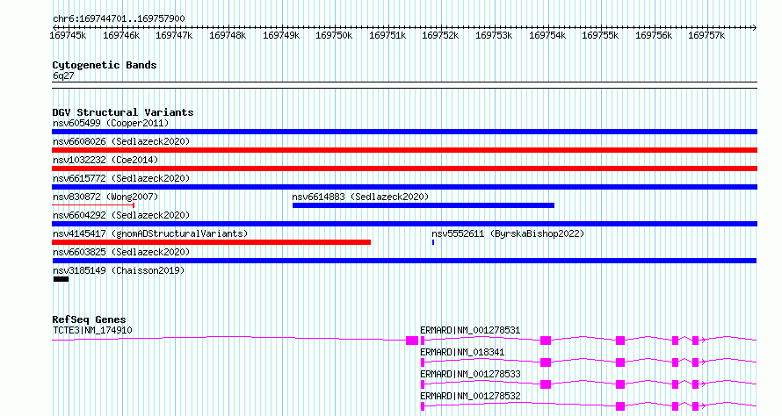Click the 169756k ruler label
Screen dimensions: 782x416
tap(654, 35)
